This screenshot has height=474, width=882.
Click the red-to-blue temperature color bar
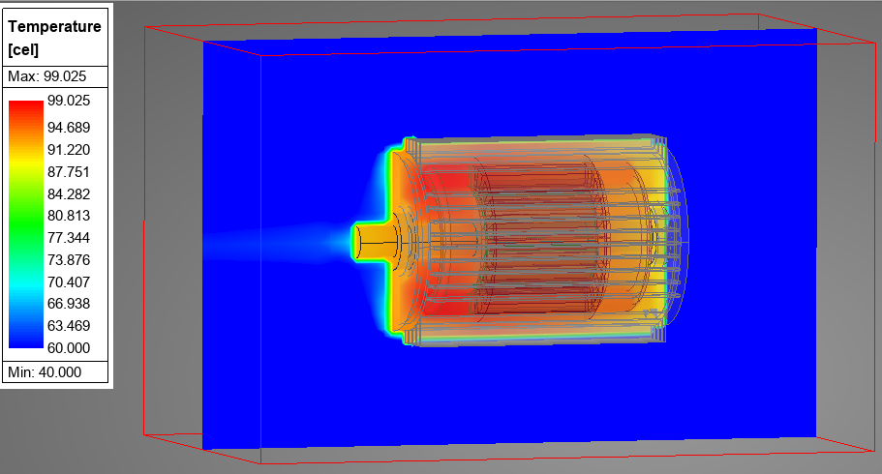[26, 224]
